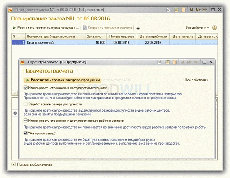Add to favorites star in main window title bar
The height and width of the screenshot is (178, 230).
coord(168,10)
